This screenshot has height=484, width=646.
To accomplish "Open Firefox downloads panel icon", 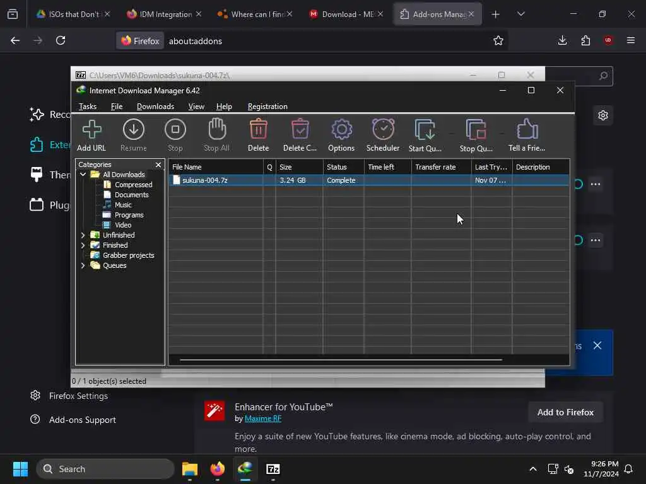I will pyautogui.click(x=562, y=40).
